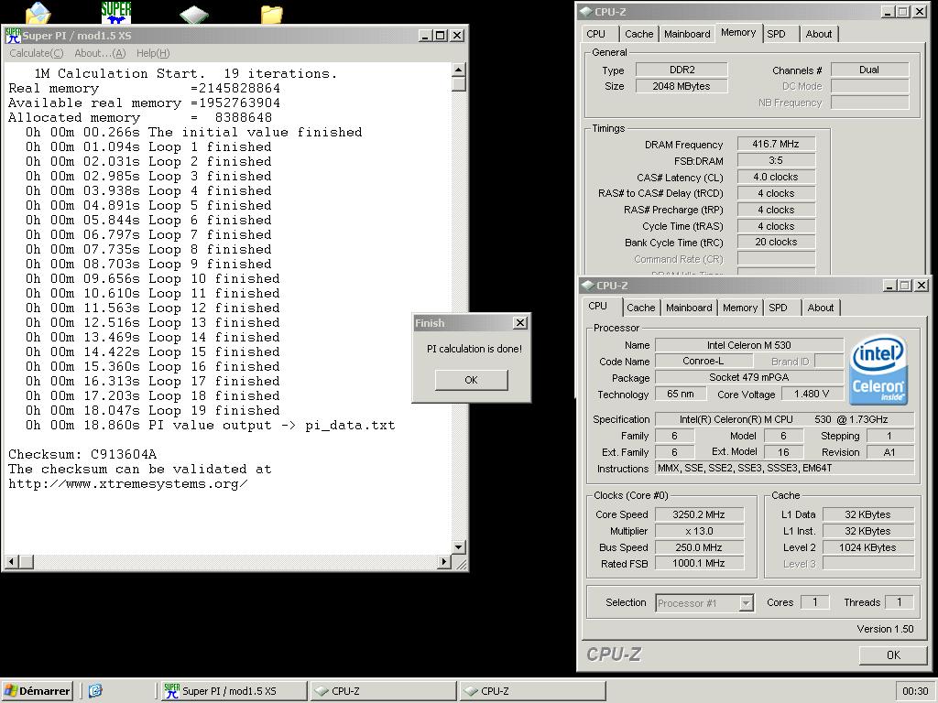Click the Package value Socket 479 mPGA

[x=749, y=377]
